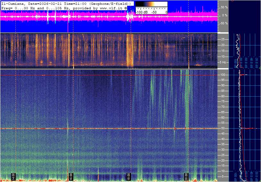Select the 16:00 time marker label
Screen dimensions: 261x182
pos(71,176)
